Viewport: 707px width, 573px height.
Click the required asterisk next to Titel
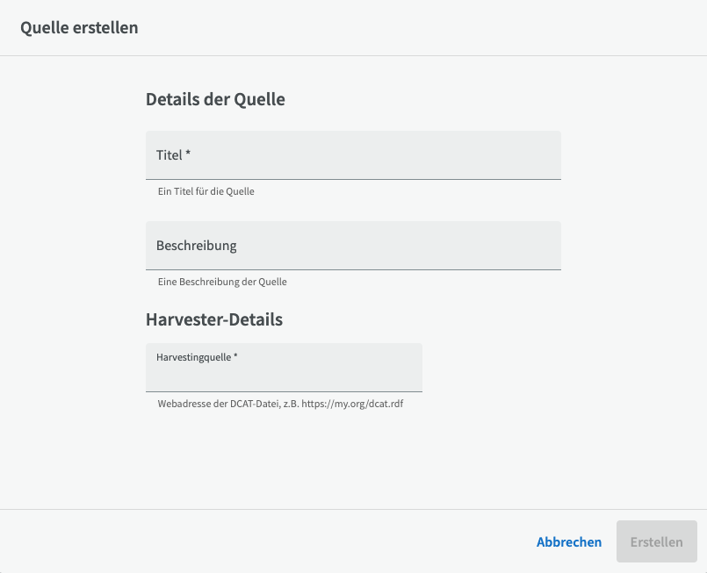tap(188, 154)
